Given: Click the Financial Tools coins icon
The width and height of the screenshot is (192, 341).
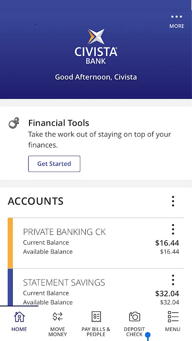Looking at the screenshot, I should (x=14, y=123).
